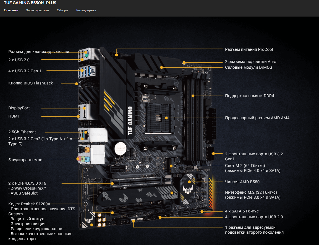The image size is (319, 245).
Task: Click the 5 аудиоразъемов label
Action: pos(25,160)
